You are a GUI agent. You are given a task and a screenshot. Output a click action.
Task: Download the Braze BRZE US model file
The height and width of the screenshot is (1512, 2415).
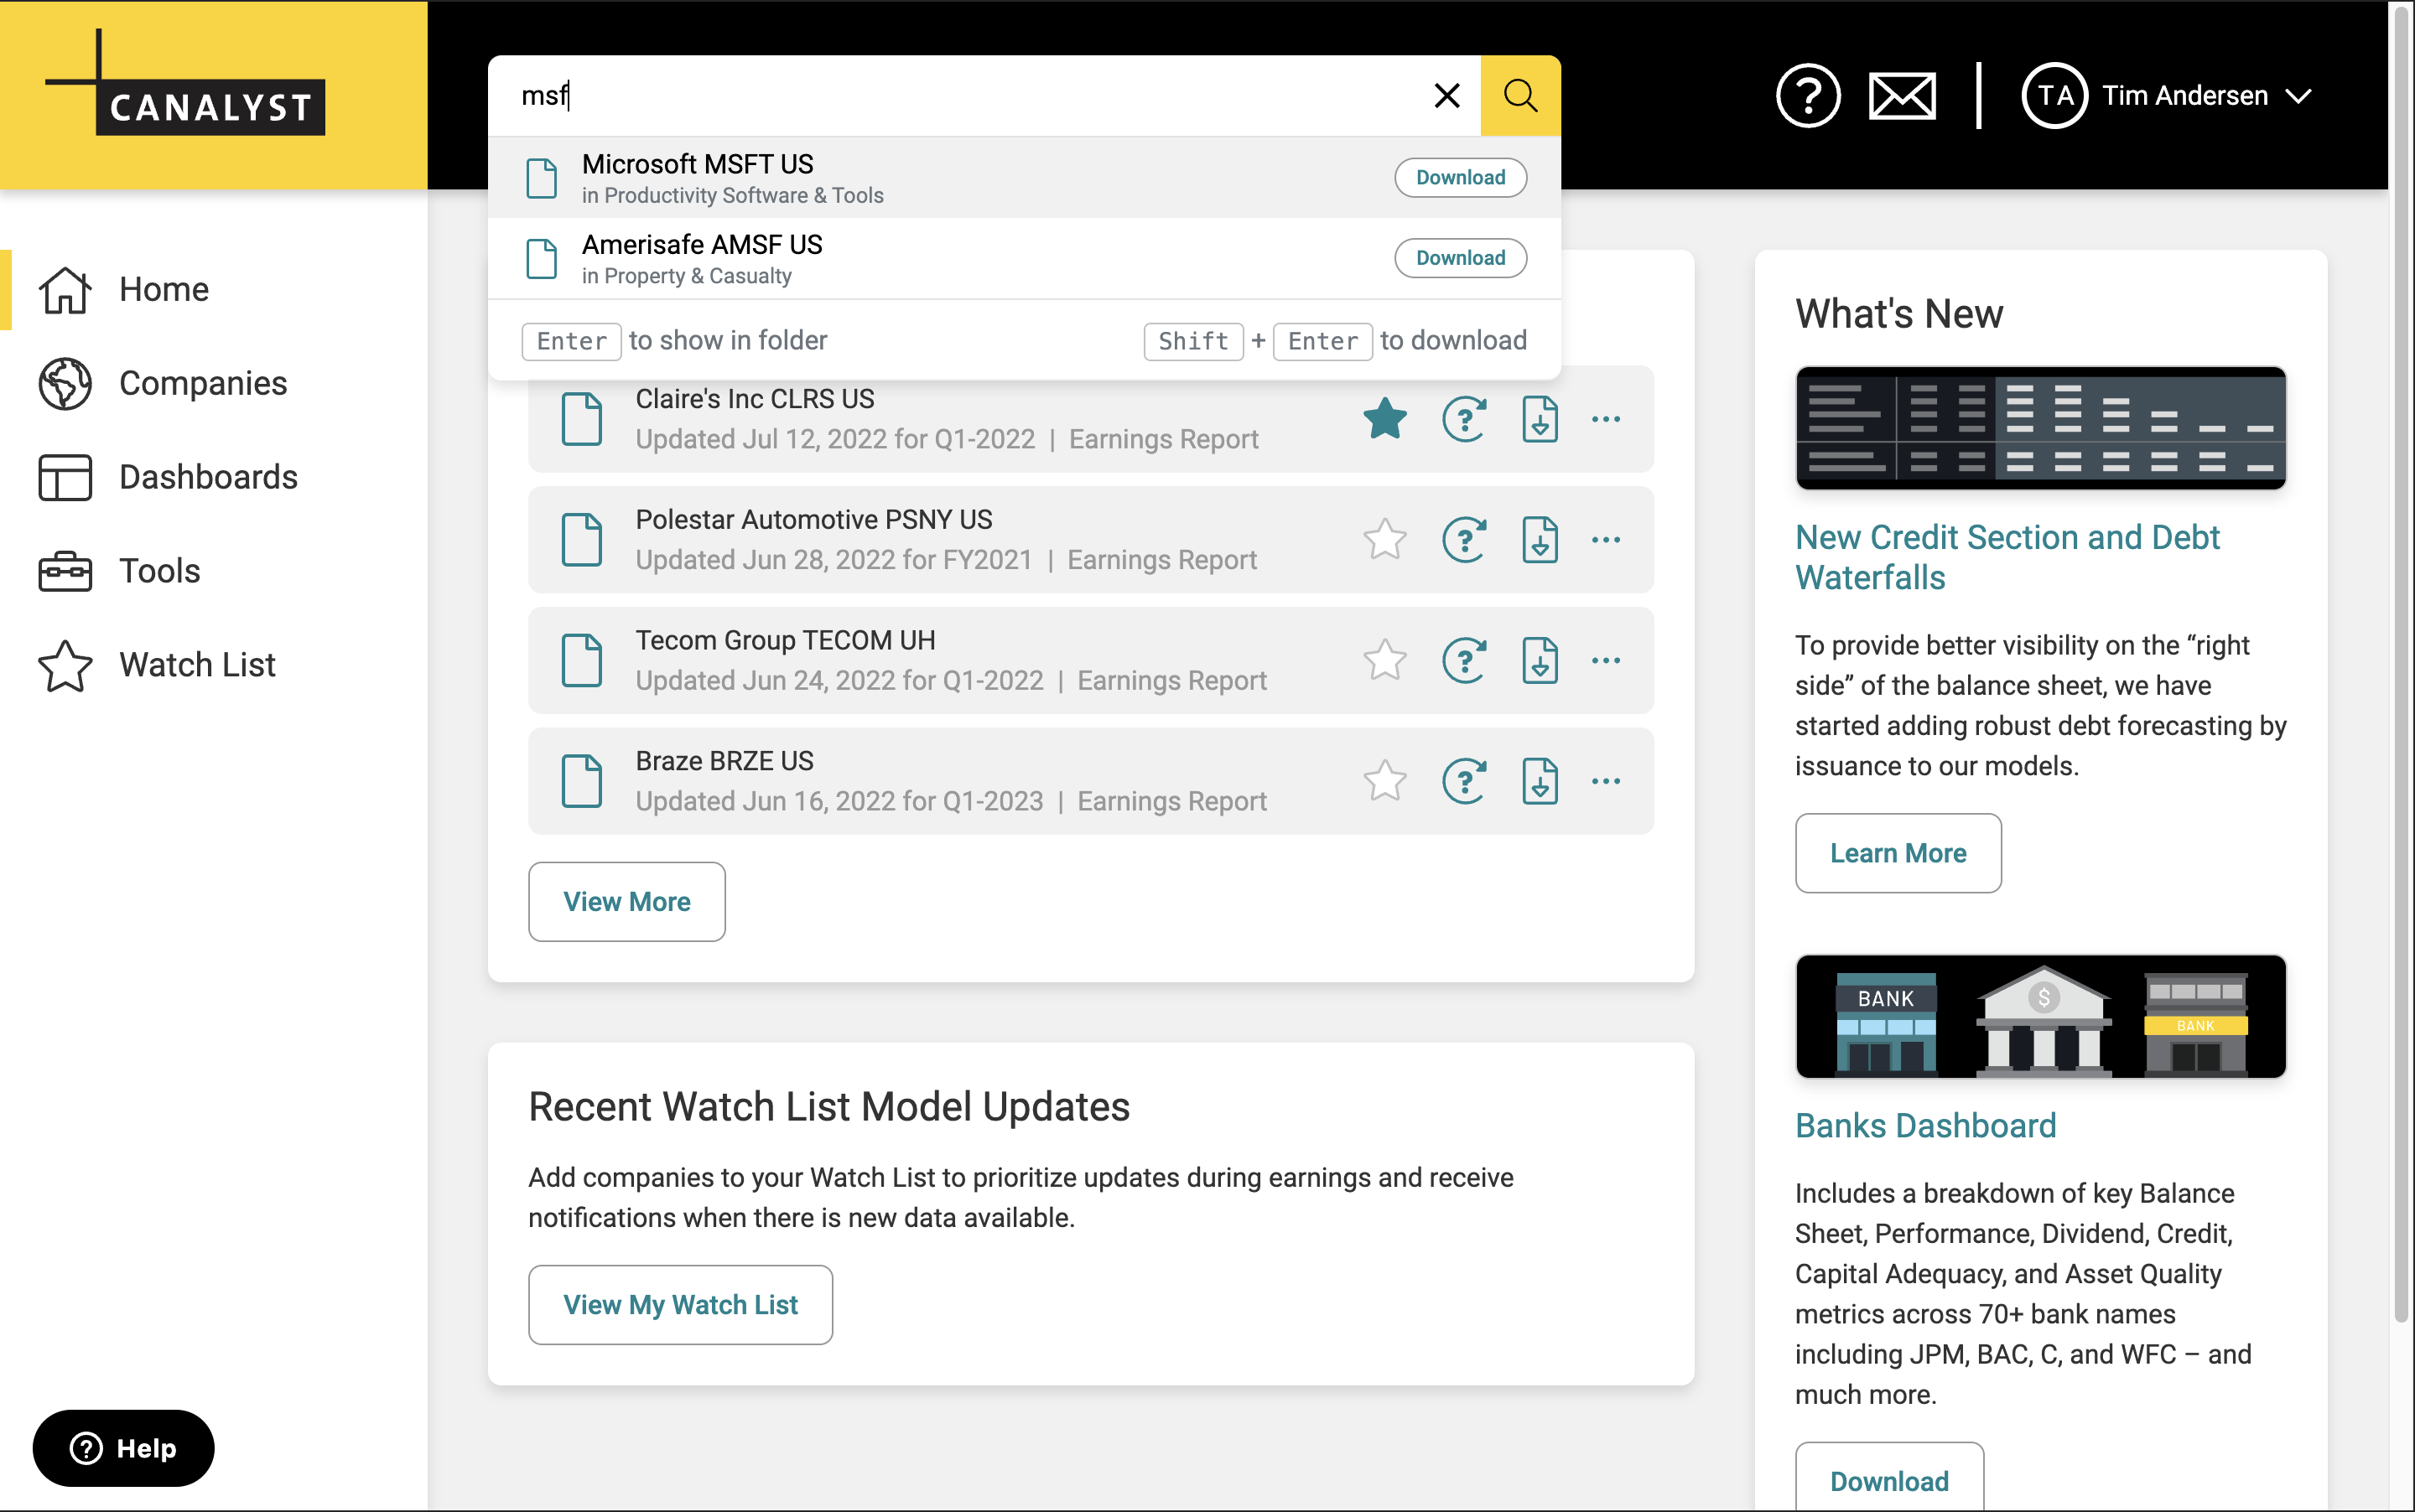pos(1539,781)
